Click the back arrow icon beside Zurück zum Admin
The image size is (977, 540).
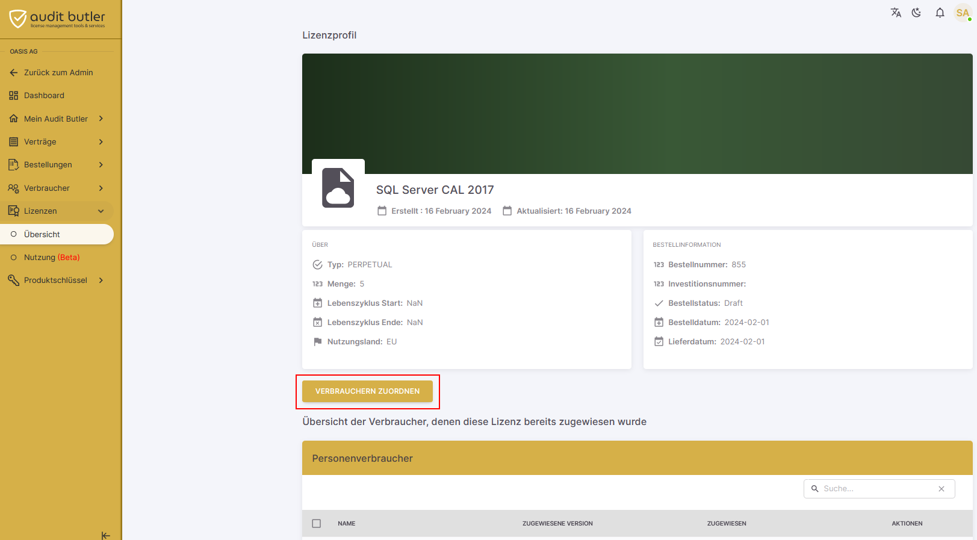coord(14,72)
